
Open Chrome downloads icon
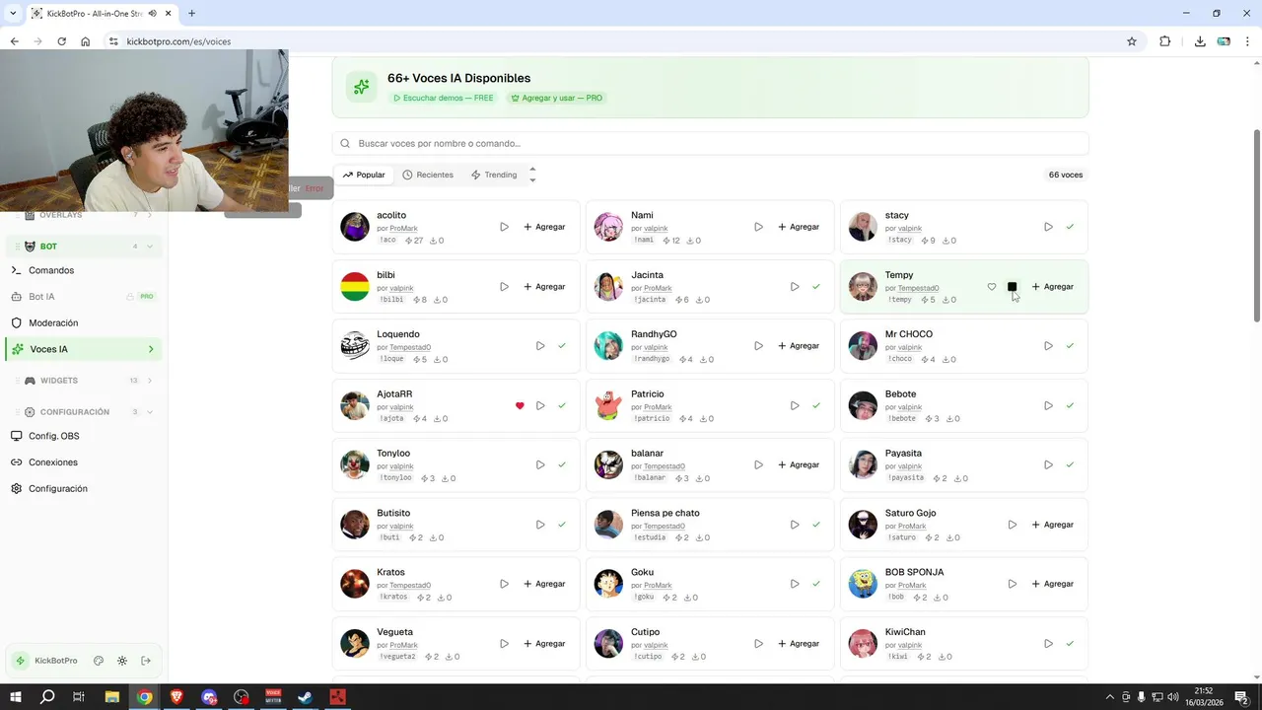pos(1200,41)
